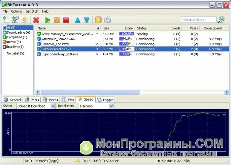Click the scroll right arrow of torrent list
This screenshot has width=231, height=165.
click(226, 92)
